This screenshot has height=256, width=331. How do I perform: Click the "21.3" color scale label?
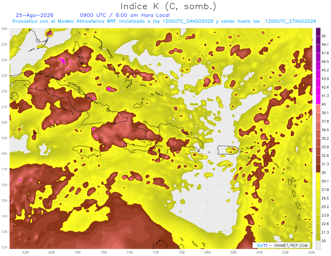[325, 232]
